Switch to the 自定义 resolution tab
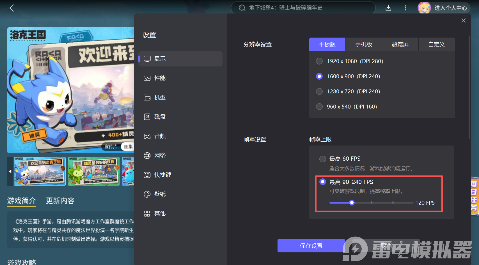479x265 pixels. (437, 44)
